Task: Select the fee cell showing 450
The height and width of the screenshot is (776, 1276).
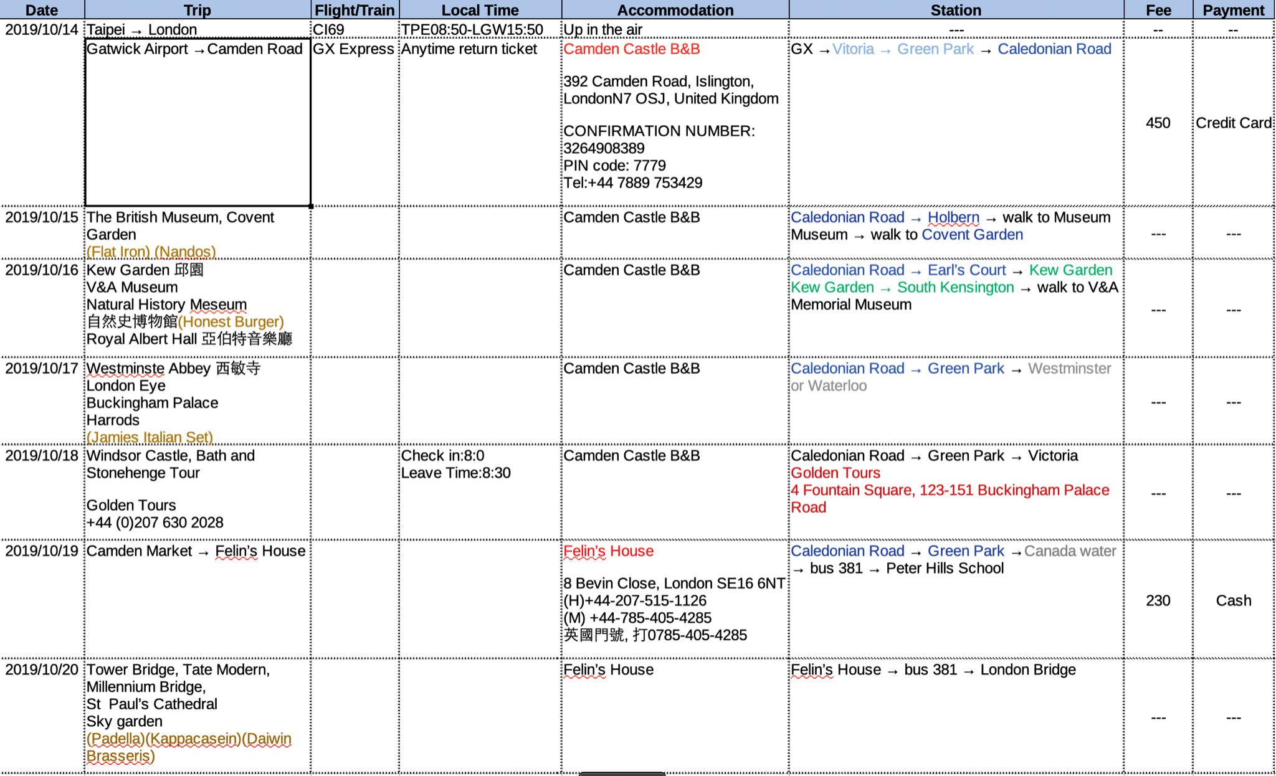Action: point(1158,123)
